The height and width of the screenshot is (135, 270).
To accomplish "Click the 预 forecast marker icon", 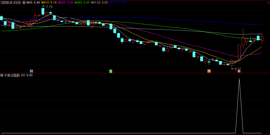I will pyautogui.click(x=209, y=71).
